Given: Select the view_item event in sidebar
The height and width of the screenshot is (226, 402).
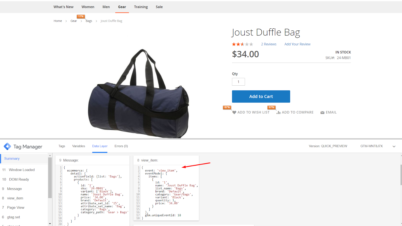Looking at the screenshot, I should tap(15, 198).
